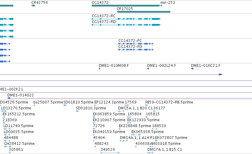Click the DME1-002L24.F arrow glyph
Image resolution: width=252 pixels, height=154 pixels.
click(148, 69)
